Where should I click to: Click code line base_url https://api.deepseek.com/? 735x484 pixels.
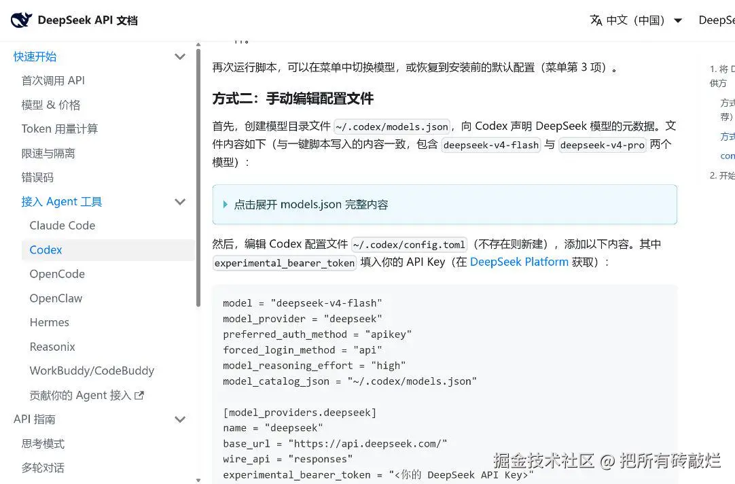click(x=335, y=444)
